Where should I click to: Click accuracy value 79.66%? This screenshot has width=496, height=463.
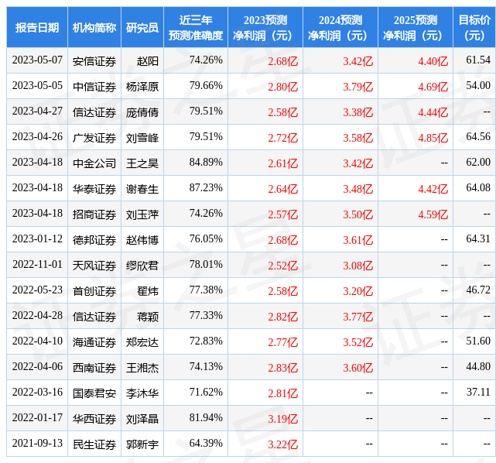206,86
